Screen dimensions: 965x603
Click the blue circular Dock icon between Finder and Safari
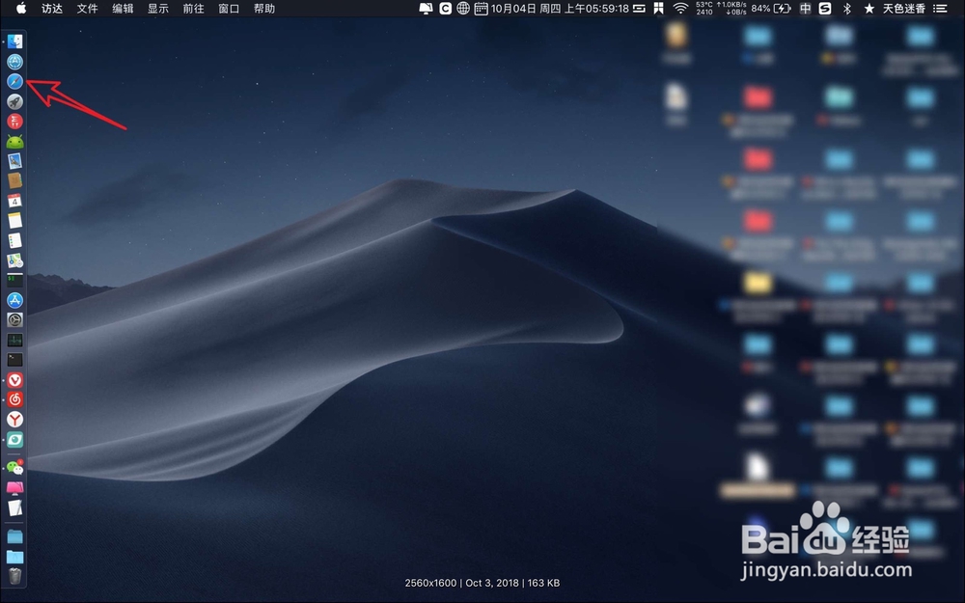[x=14, y=62]
